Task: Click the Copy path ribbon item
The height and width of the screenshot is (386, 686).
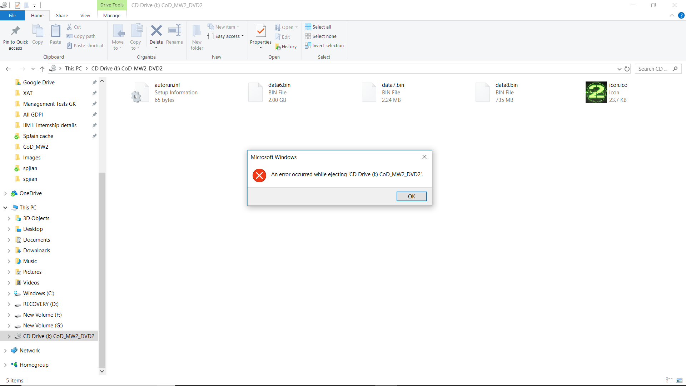Action: [x=81, y=36]
